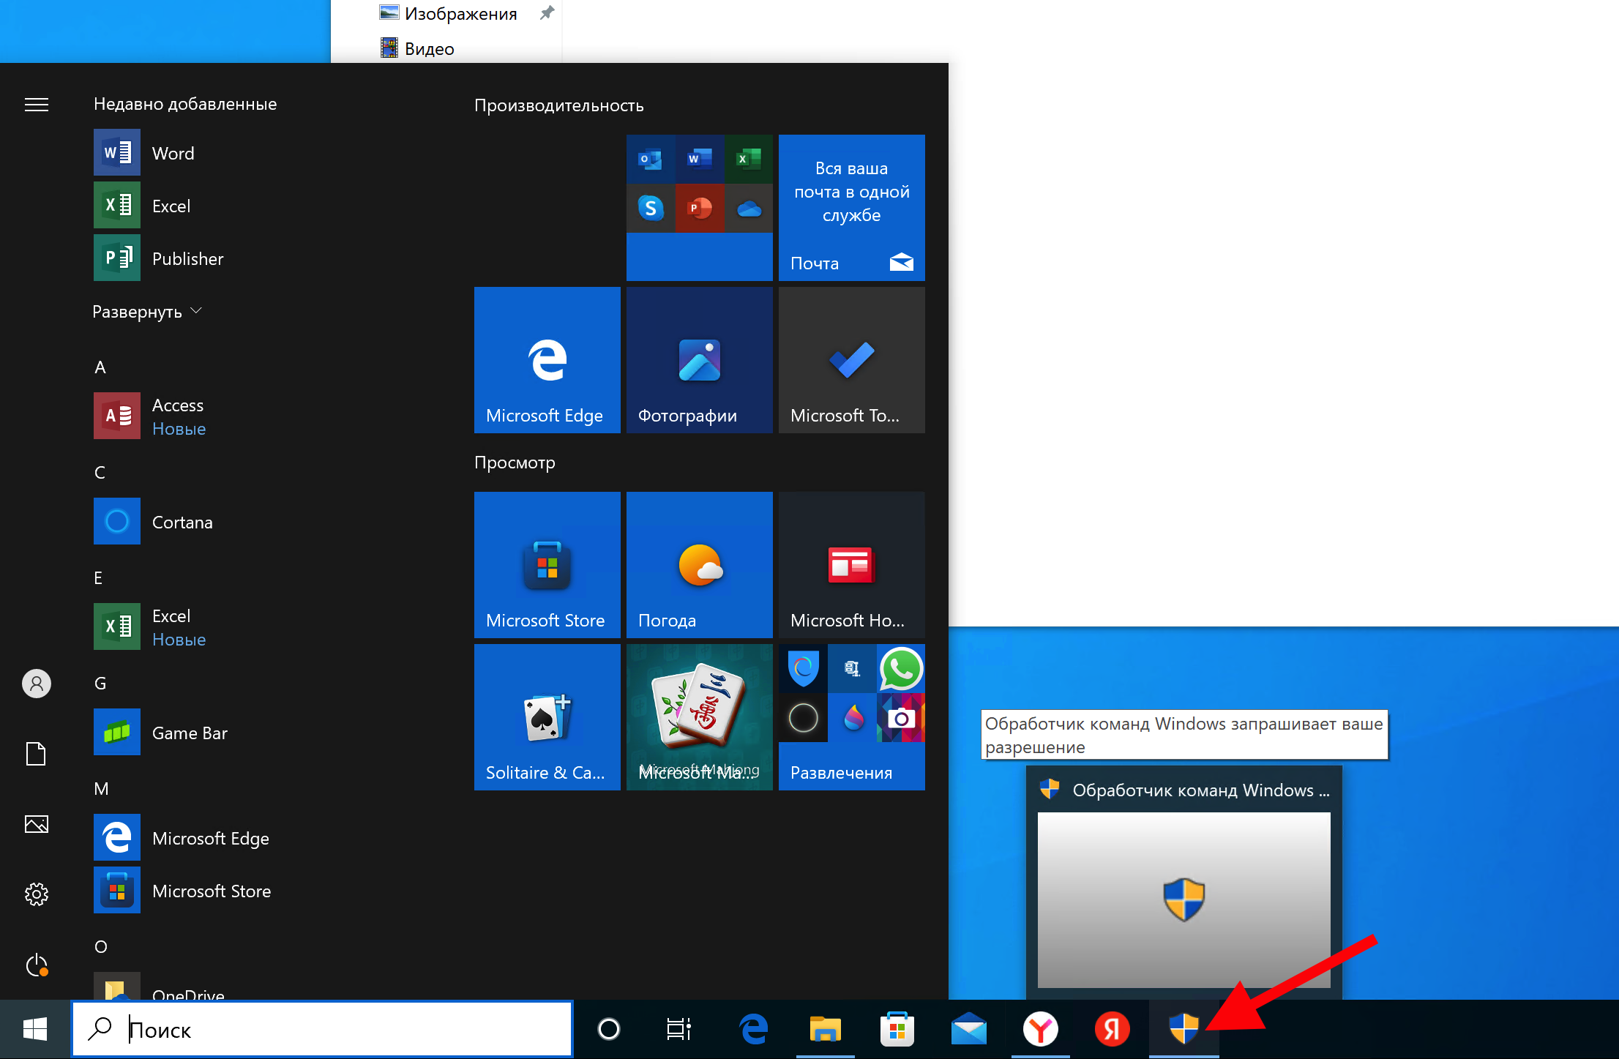Open Видео in File Explorer navigation
Screen dimensions: 1619x1059
click(417, 48)
